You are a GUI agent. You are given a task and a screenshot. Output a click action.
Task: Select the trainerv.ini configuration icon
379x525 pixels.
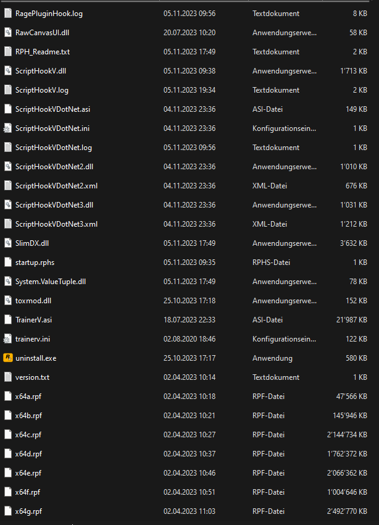coord(8,338)
